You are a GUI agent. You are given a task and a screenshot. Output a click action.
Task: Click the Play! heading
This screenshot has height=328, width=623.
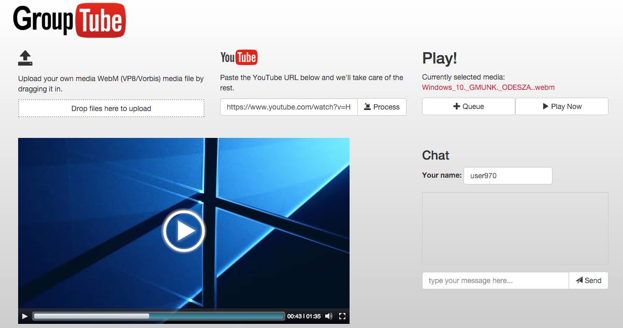pos(440,58)
